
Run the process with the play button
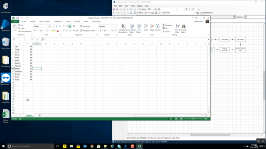click(114, 13)
